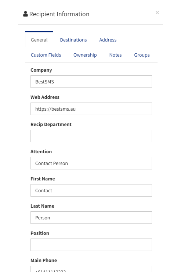The height and width of the screenshot is (276, 177).
Task: Click the recipient person icon in header
Action: click(25, 14)
